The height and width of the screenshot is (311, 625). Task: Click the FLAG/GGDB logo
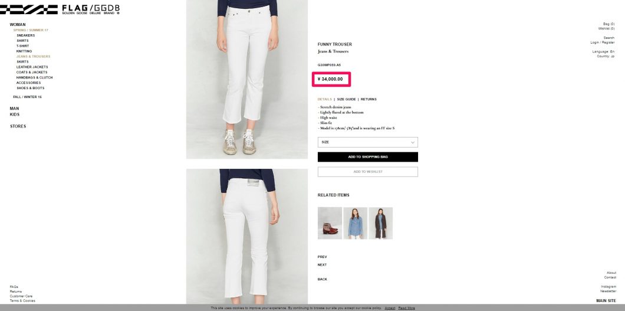click(60, 9)
